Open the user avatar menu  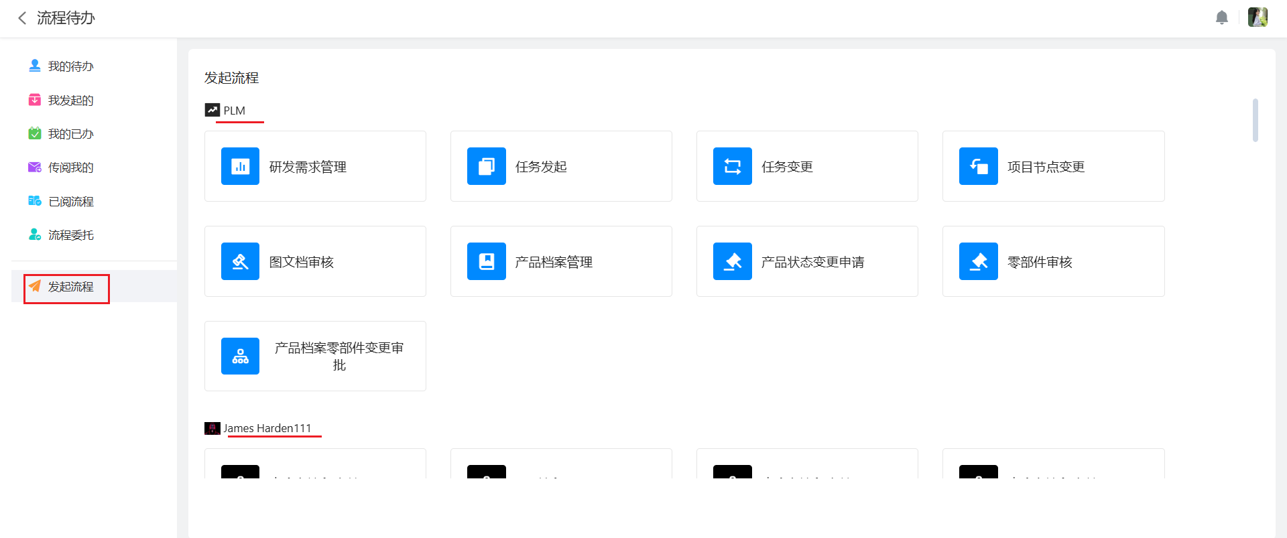pos(1257,17)
